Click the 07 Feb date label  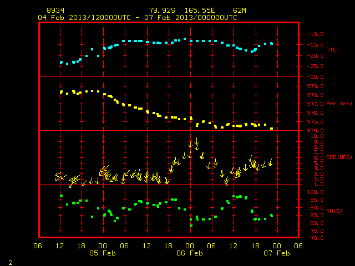pyautogui.click(x=277, y=253)
